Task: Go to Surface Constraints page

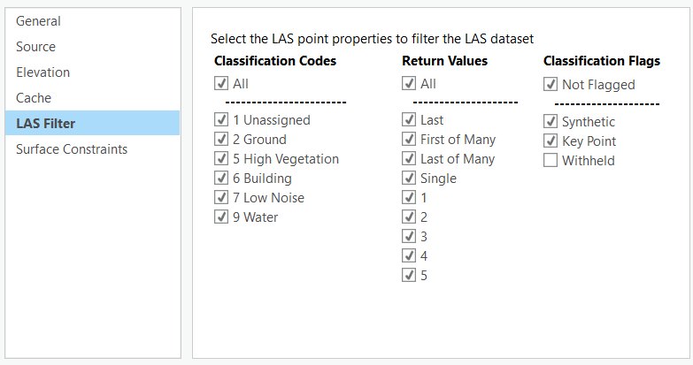Action: pos(72,149)
